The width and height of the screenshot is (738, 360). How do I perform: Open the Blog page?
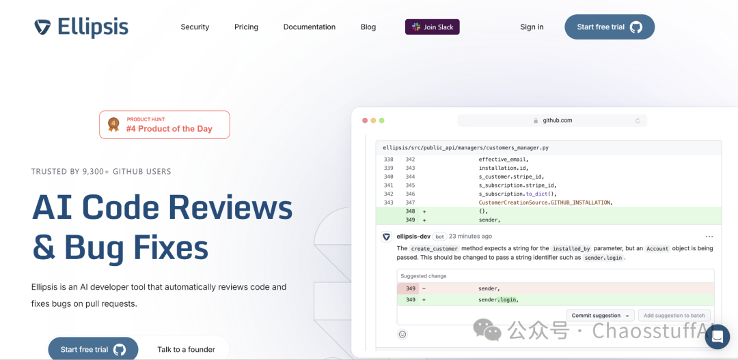[x=368, y=27]
